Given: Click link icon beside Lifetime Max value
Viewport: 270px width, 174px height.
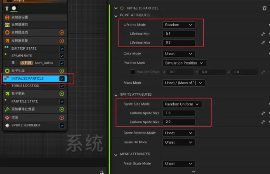Looking at the screenshot, I should [x=263, y=43].
